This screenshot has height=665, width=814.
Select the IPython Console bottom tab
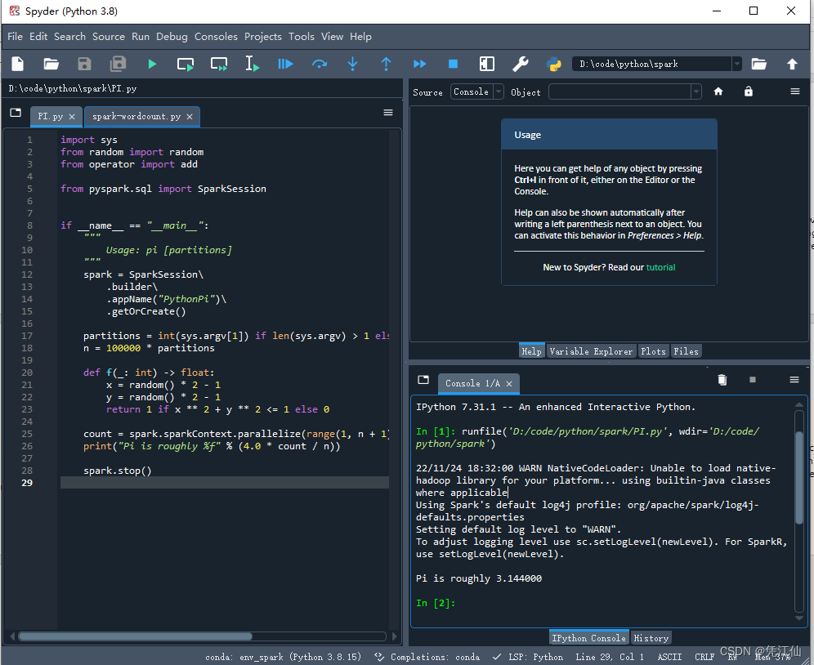click(x=588, y=638)
